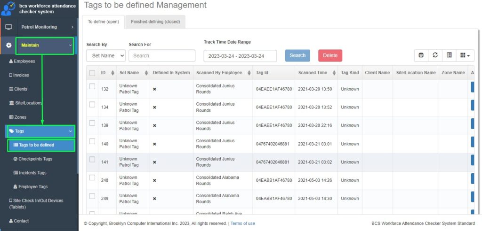Switch to Finished defining (closed) tab
Viewport: 482px width, 231px height.
point(155,22)
